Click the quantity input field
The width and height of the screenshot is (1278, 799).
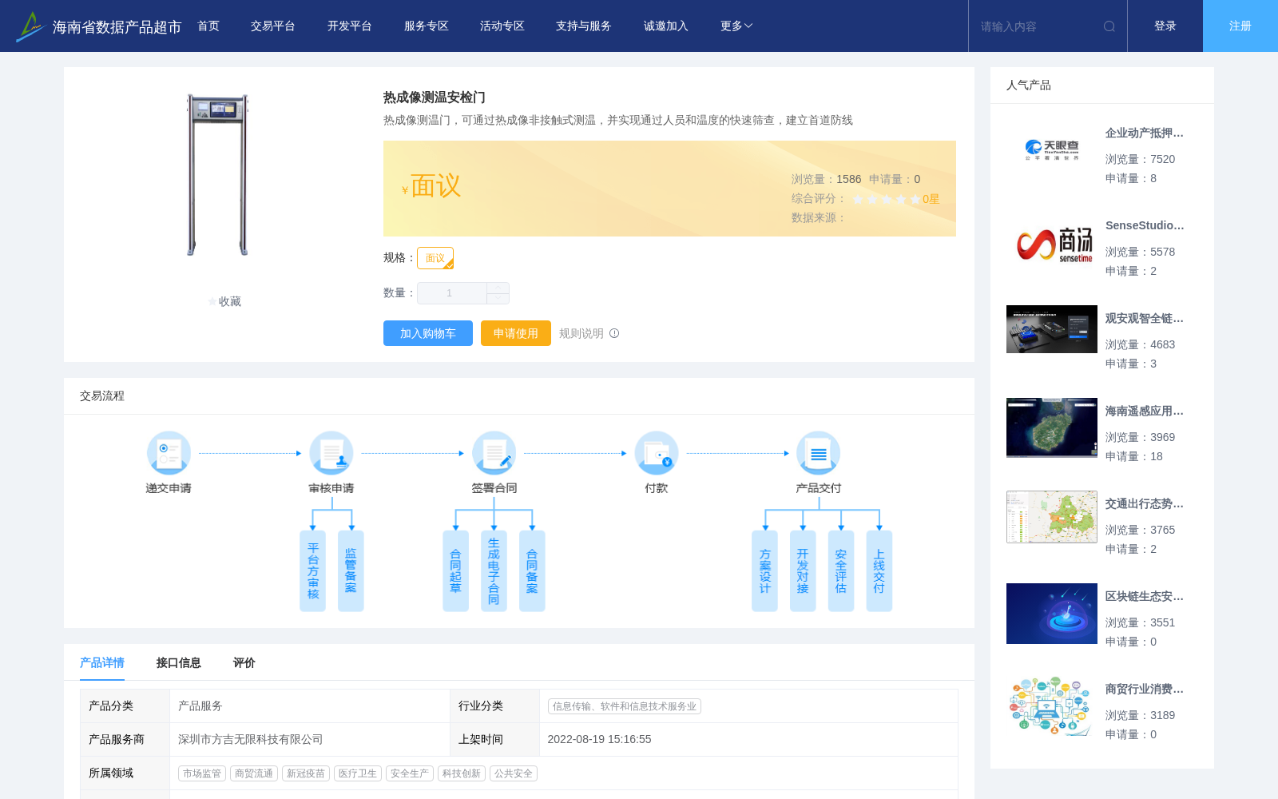click(x=452, y=293)
